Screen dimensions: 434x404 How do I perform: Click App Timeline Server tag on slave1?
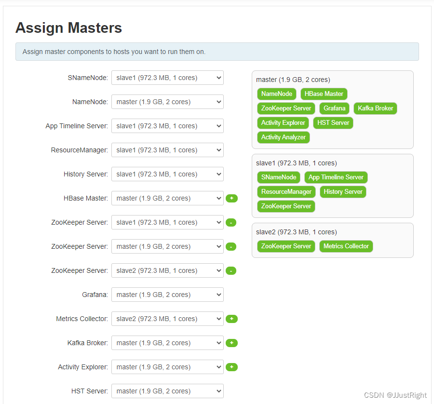tap(336, 177)
